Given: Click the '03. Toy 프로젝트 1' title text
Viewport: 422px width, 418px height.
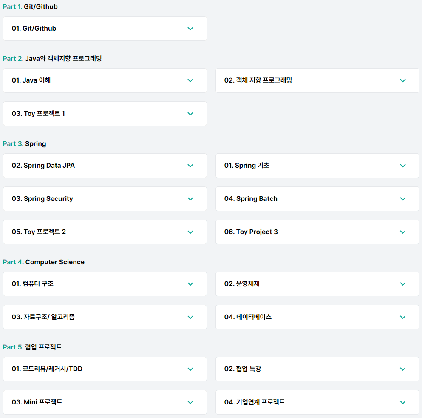Looking at the screenshot, I should 38,114.
